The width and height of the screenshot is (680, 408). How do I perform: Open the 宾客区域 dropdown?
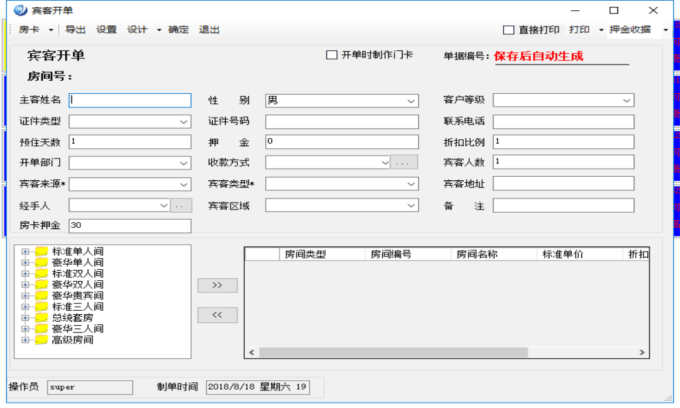tap(411, 205)
